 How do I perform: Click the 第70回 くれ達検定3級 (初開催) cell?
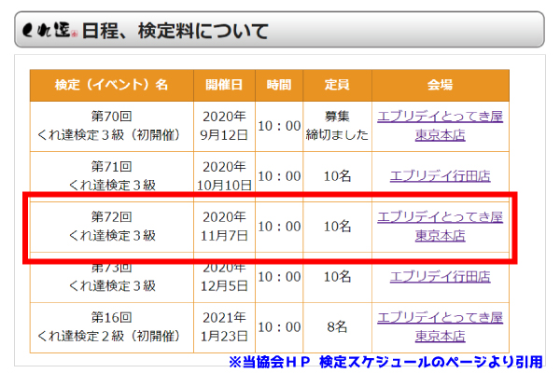tap(111, 125)
